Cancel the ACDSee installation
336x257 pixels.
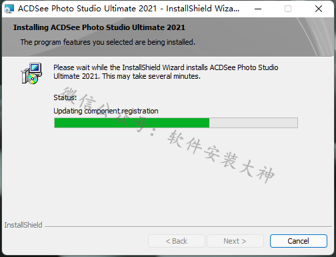pos(299,241)
